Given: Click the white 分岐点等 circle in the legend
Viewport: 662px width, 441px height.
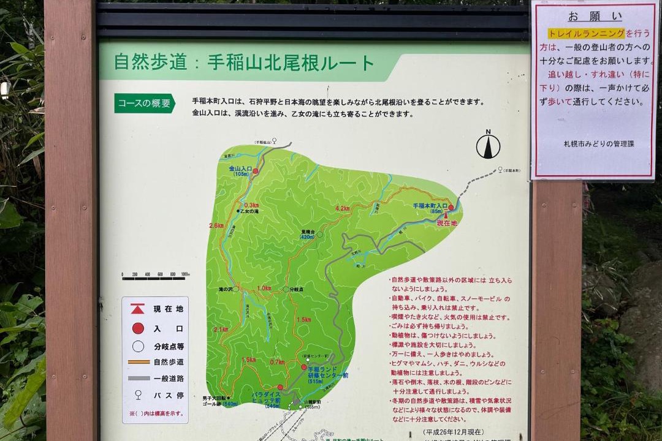Looking at the screenshot, I should [138, 346].
